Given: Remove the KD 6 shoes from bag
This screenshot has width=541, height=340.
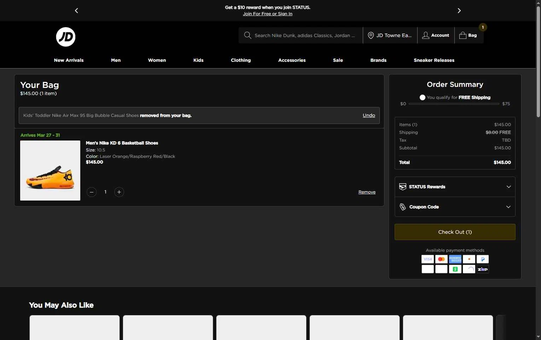Looking at the screenshot, I should (367, 192).
